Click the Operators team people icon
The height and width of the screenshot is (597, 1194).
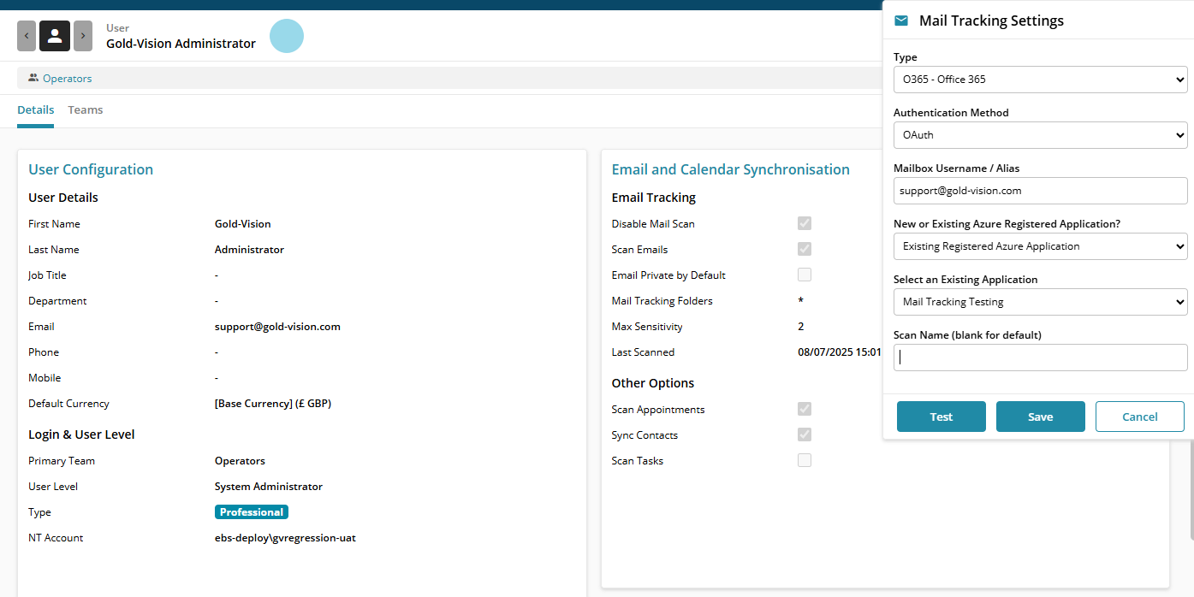coord(33,78)
